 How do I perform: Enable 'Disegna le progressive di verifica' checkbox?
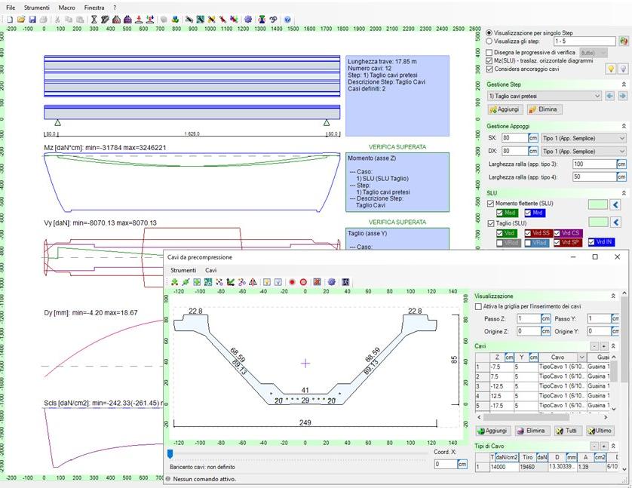[490, 51]
